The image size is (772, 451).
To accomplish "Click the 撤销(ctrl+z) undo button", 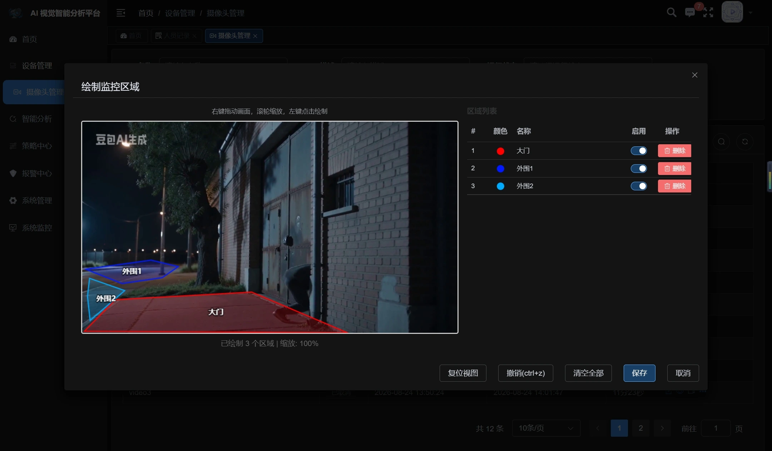I will click(x=526, y=373).
